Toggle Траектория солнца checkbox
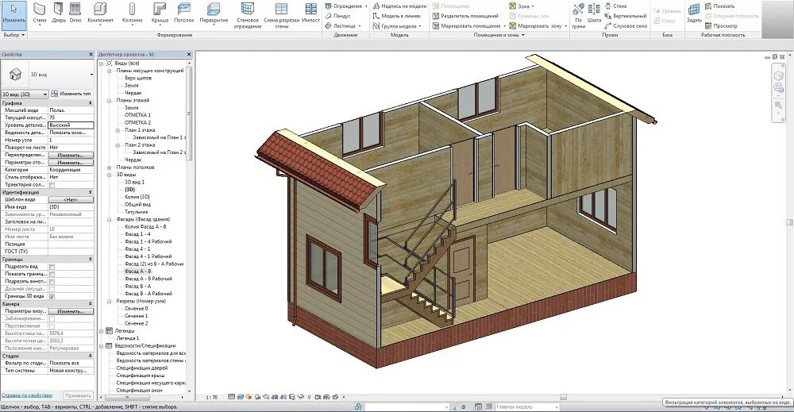The image size is (794, 412). (x=52, y=185)
